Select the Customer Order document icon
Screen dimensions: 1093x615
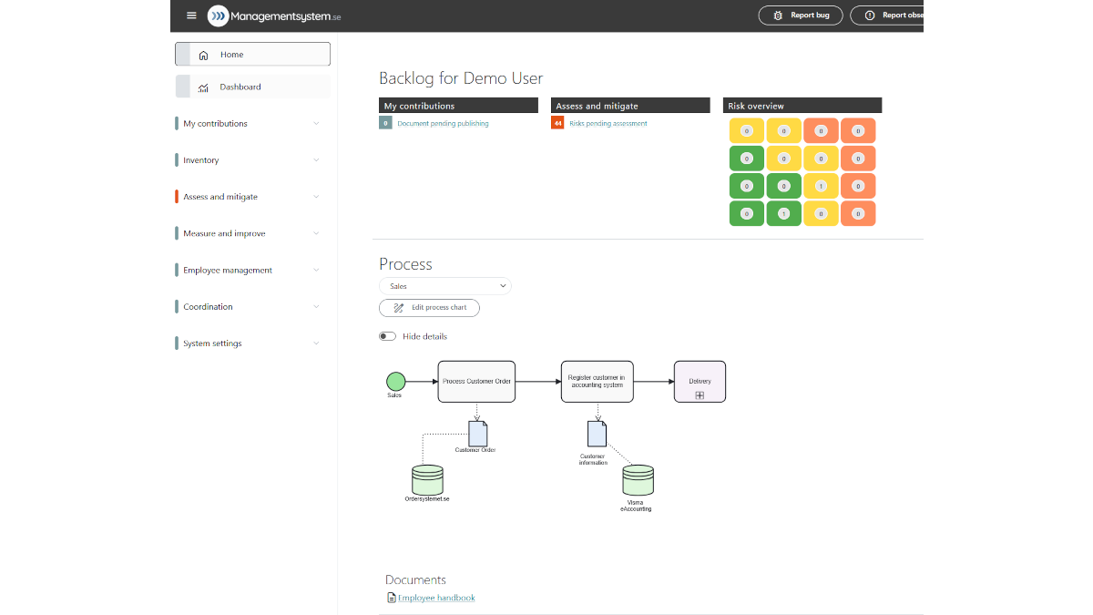[x=477, y=433]
